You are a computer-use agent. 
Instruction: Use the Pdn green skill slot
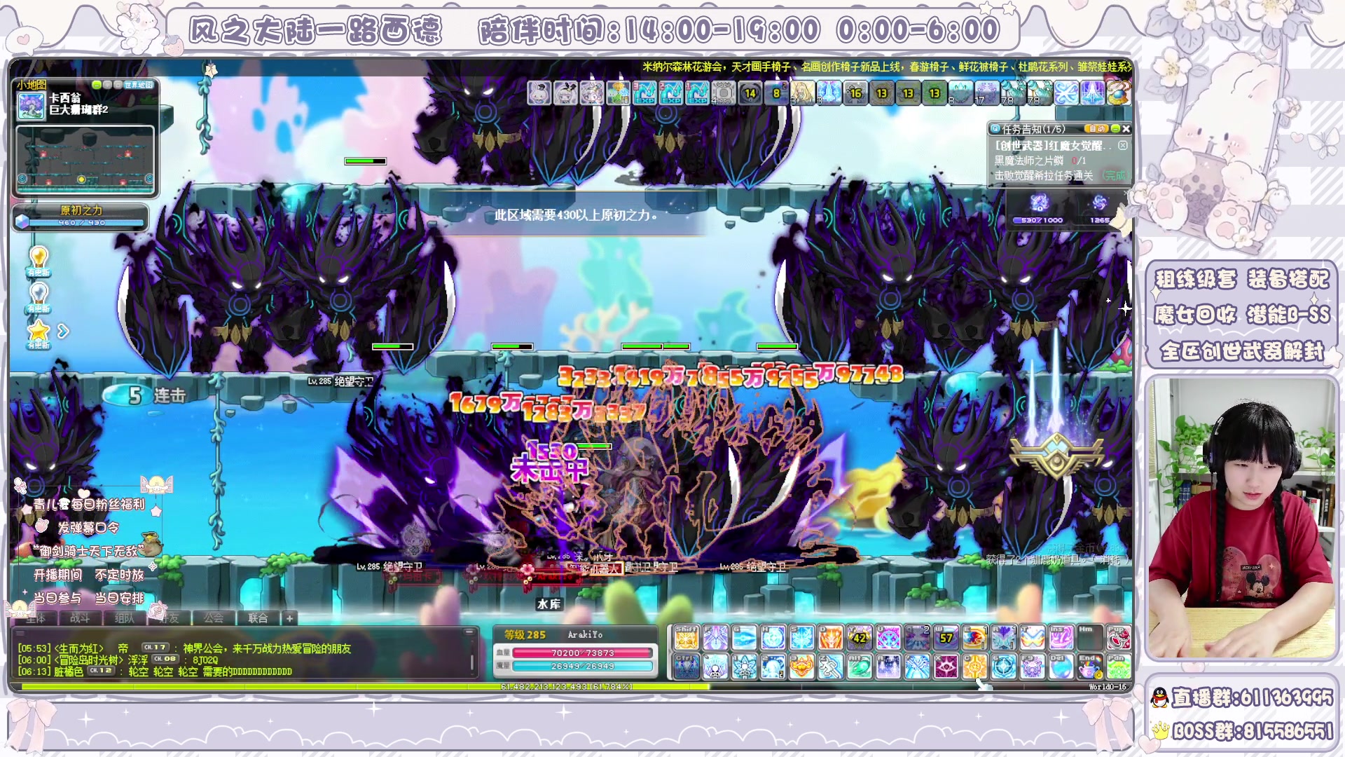click(x=1117, y=667)
